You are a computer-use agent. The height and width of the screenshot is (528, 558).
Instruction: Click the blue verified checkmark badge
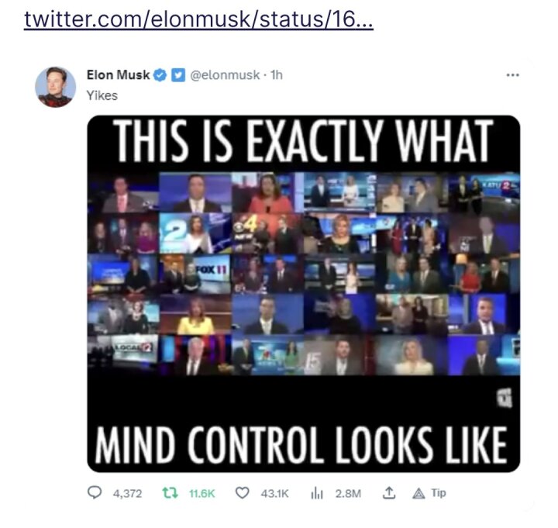pyautogui.click(x=160, y=75)
